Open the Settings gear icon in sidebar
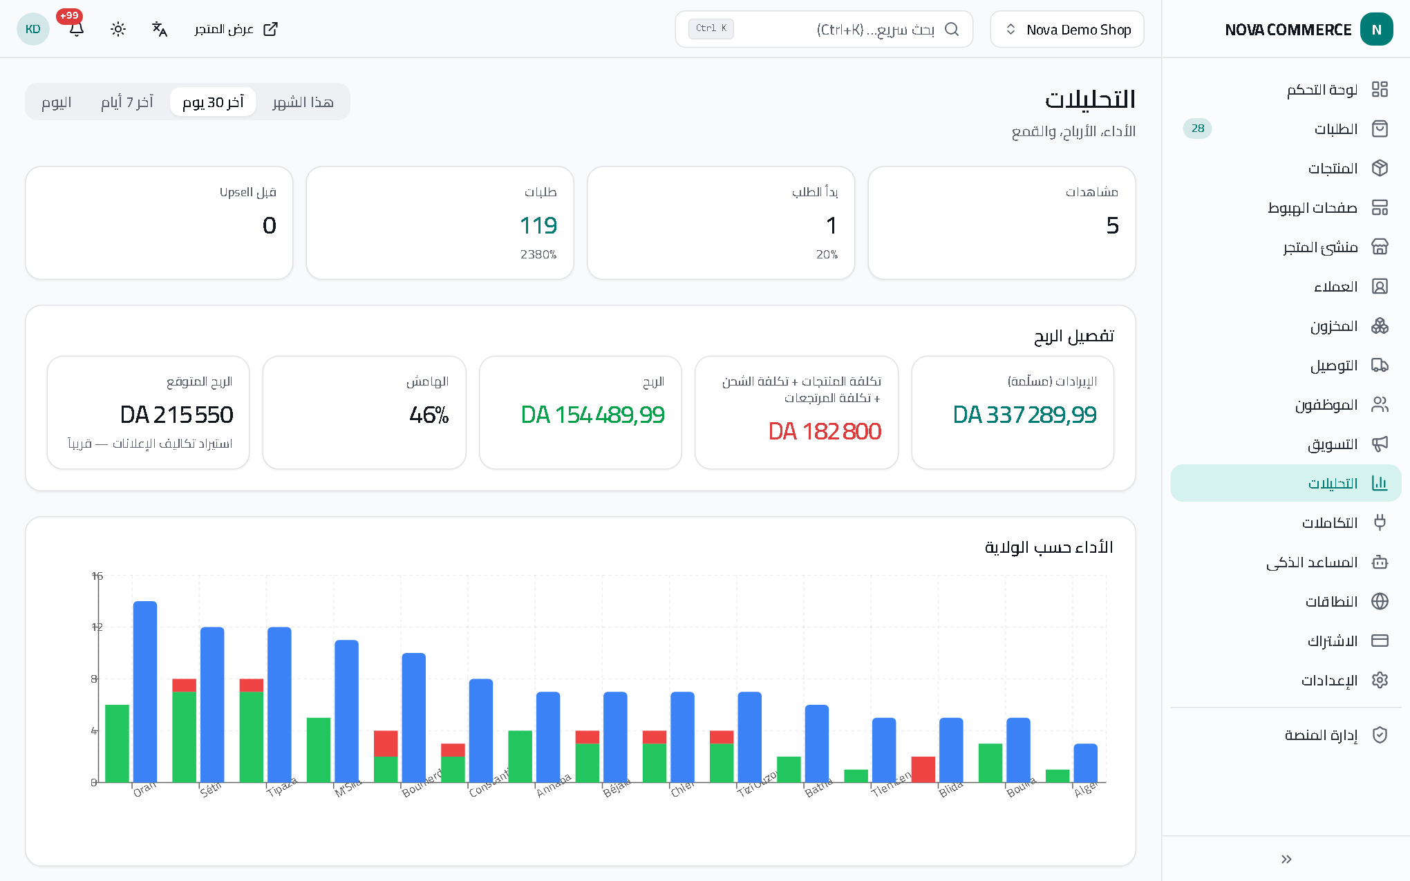 [1380, 680]
